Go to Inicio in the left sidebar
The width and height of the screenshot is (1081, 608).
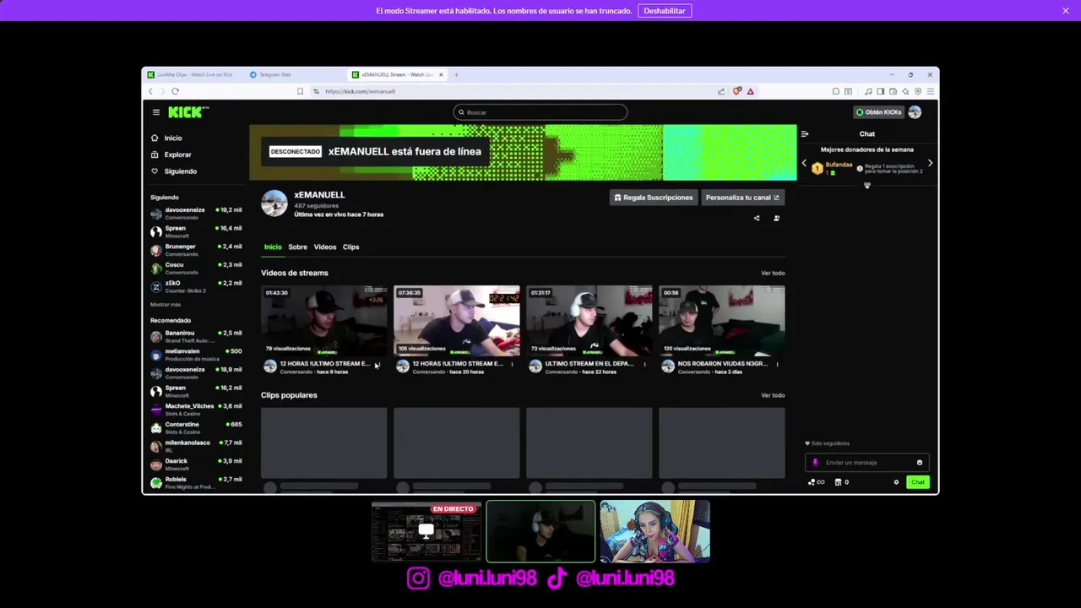coord(166,138)
